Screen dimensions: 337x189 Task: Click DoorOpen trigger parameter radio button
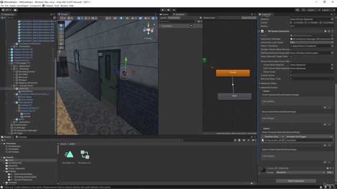tap(191, 26)
